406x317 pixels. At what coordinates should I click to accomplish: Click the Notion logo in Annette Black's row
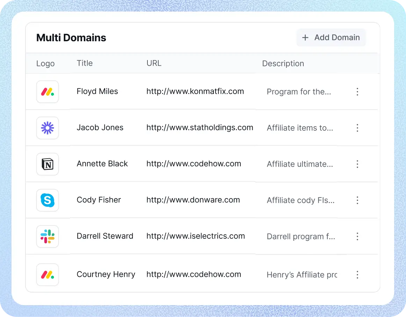point(47,164)
